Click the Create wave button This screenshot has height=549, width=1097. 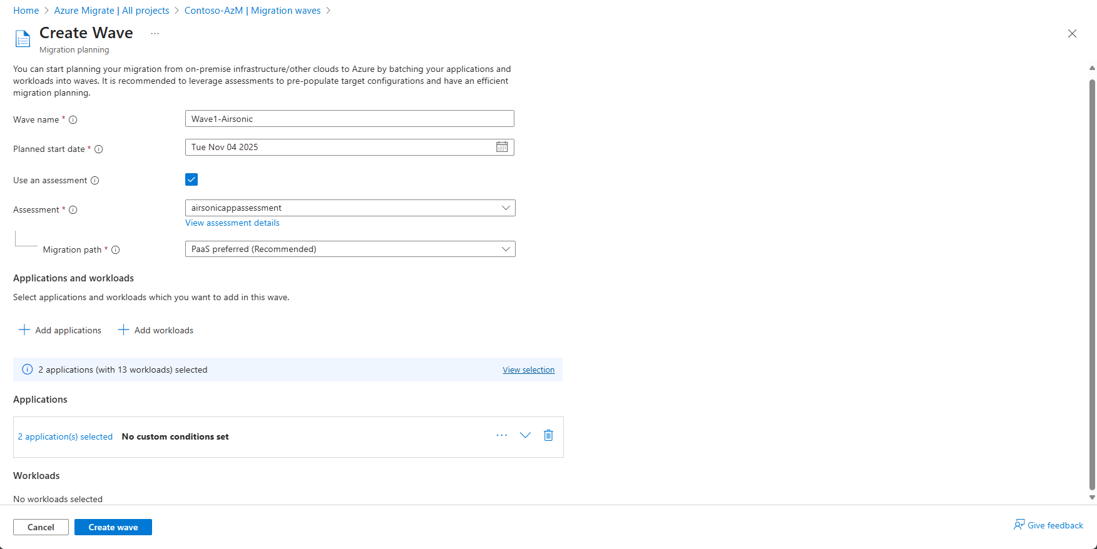point(113,527)
